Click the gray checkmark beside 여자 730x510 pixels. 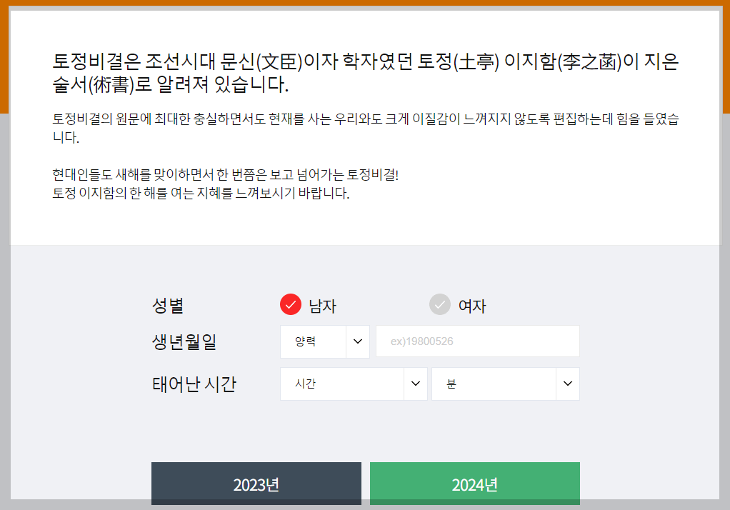coord(439,304)
